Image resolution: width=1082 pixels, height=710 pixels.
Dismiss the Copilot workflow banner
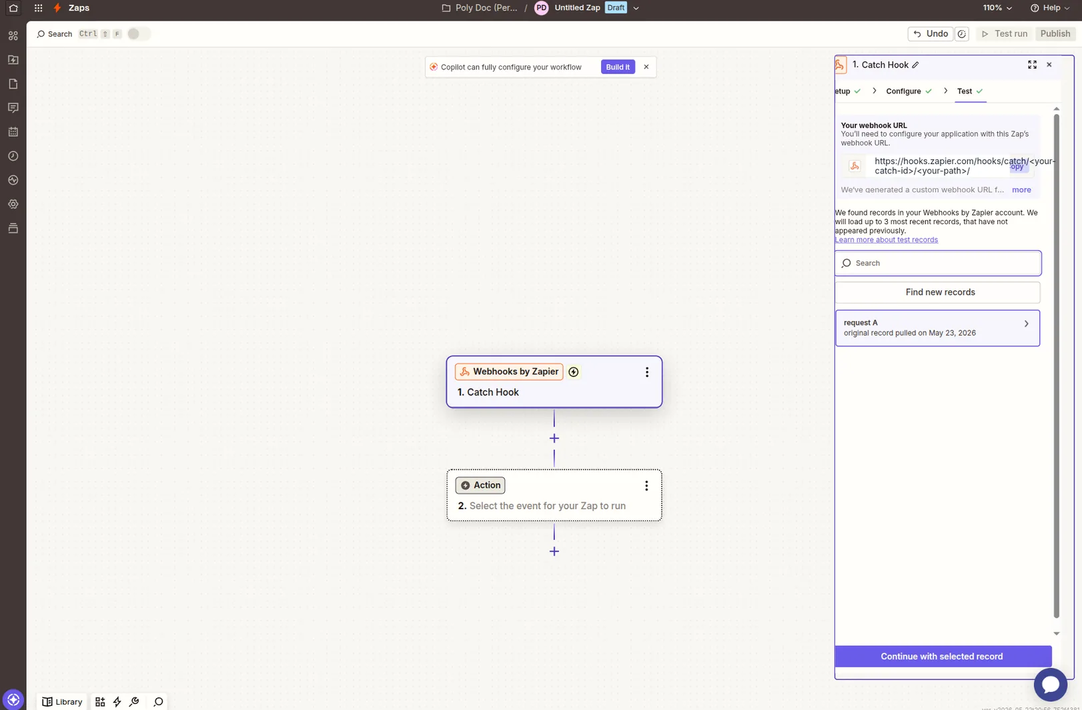pos(646,67)
